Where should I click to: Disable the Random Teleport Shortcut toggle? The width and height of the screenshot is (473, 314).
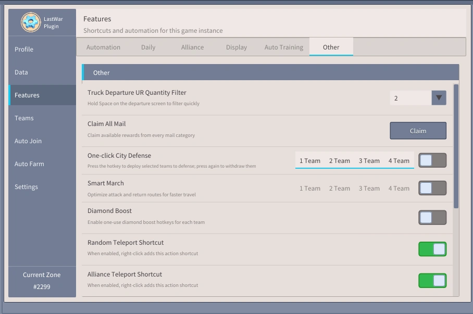[432, 249]
